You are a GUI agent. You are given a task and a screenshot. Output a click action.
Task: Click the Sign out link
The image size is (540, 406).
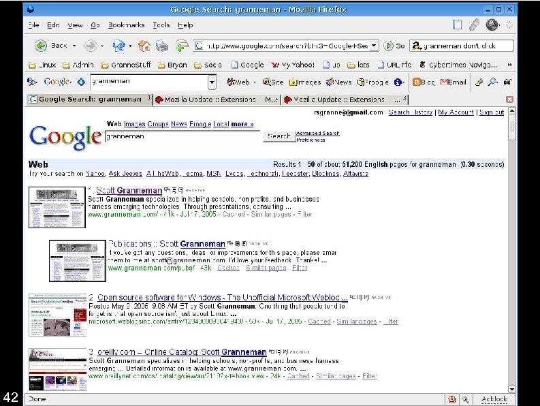(x=492, y=112)
